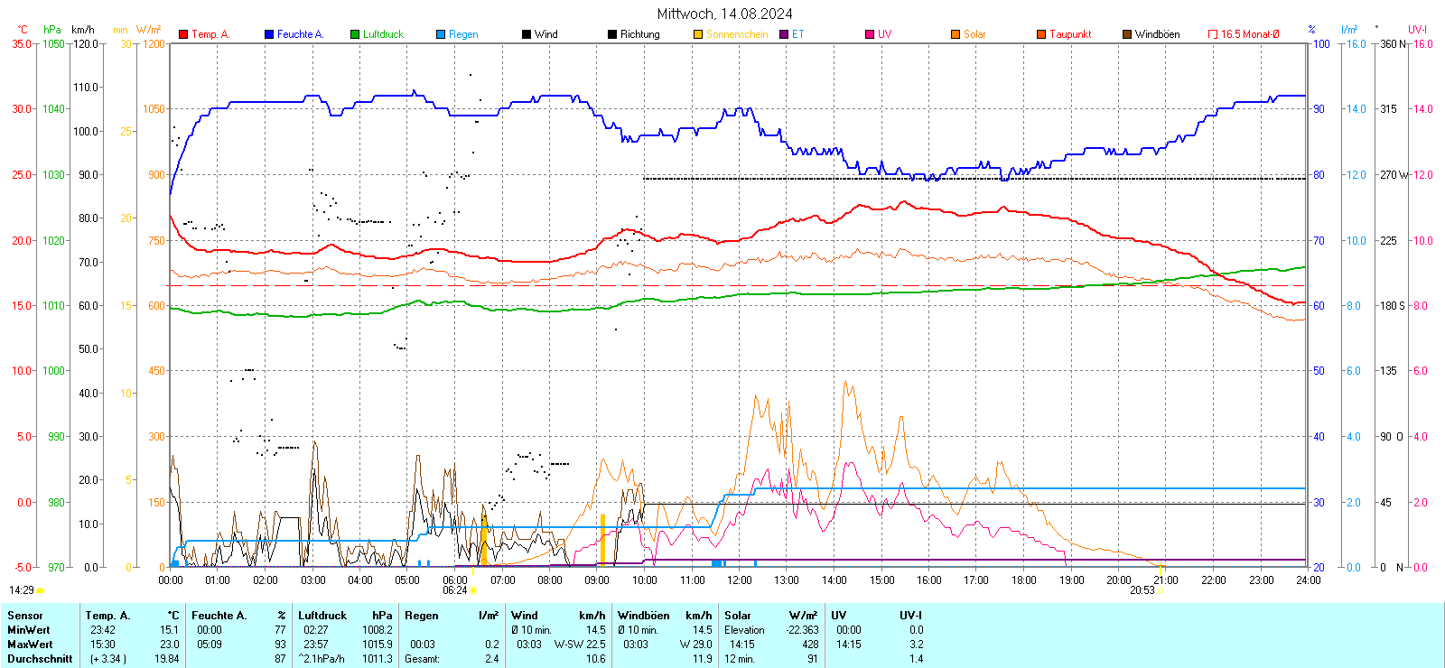
Task: Toggle the black Wind legend square
Action: coord(527,34)
